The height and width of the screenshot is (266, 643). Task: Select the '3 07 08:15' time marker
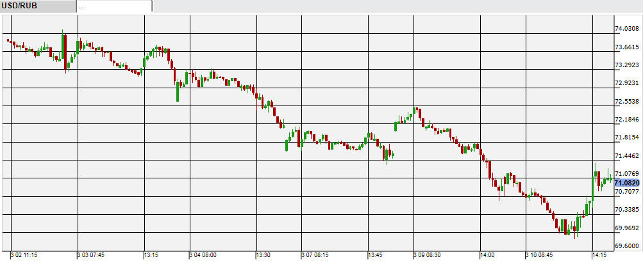point(315,255)
